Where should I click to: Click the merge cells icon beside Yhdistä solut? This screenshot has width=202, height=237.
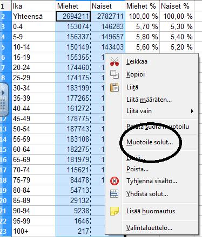pos(115,194)
